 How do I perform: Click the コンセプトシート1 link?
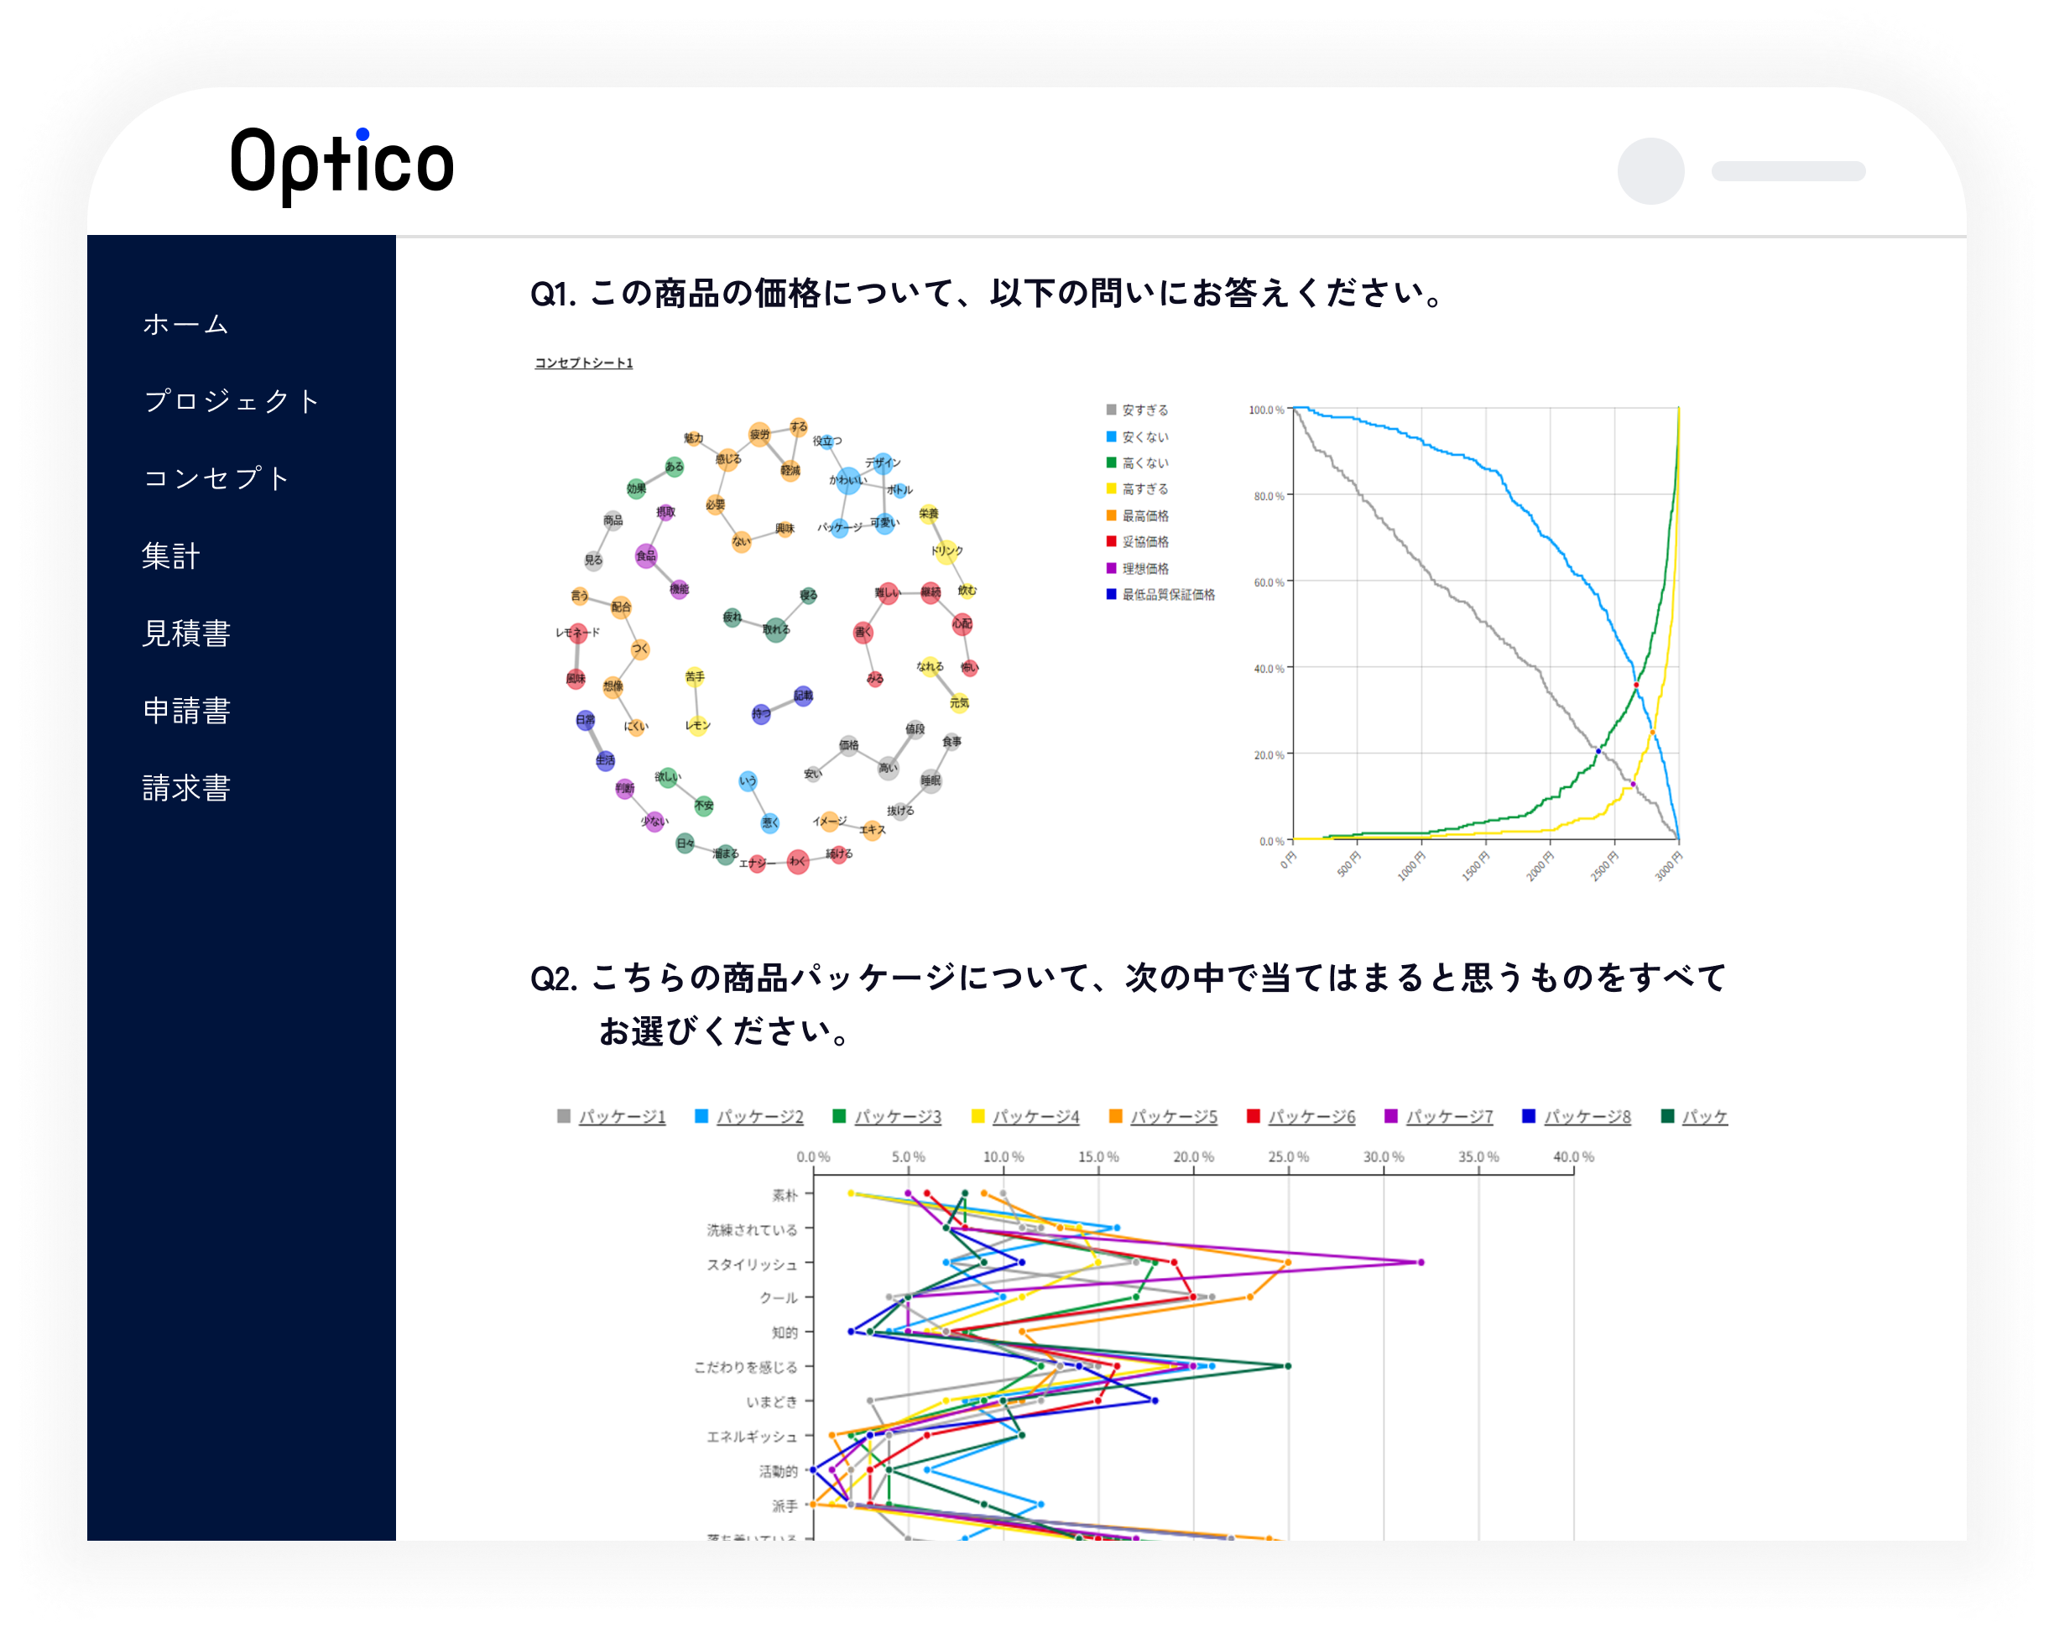point(583,363)
